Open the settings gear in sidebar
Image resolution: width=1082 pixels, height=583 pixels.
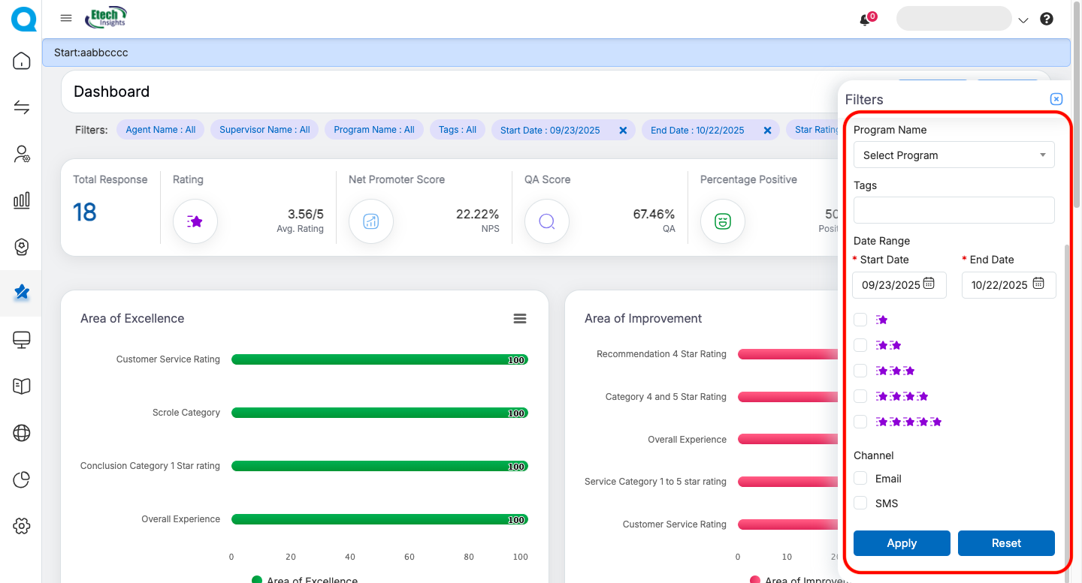pyautogui.click(x=22, y=526)
